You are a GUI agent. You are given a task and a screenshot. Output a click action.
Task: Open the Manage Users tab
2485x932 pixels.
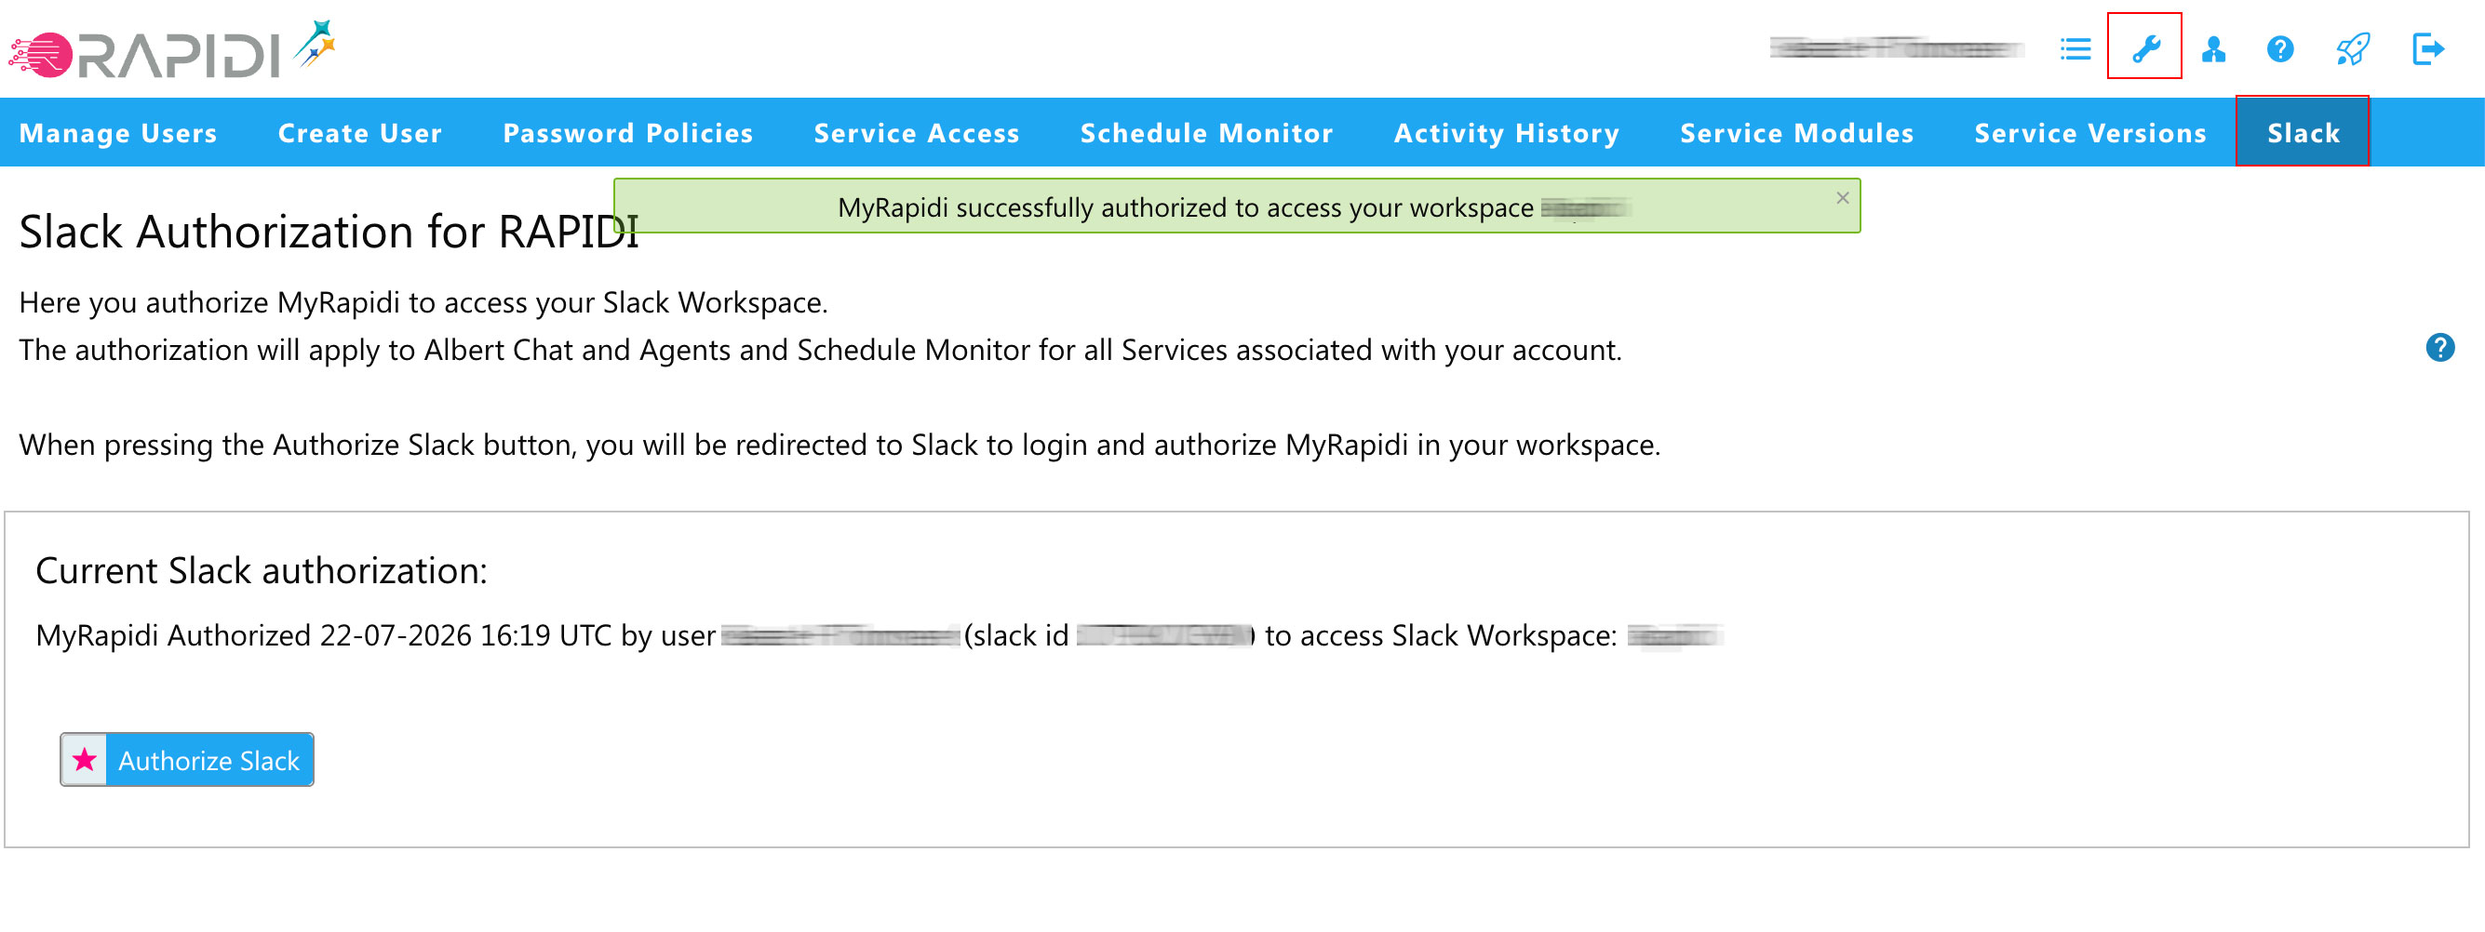click(117, 133)
